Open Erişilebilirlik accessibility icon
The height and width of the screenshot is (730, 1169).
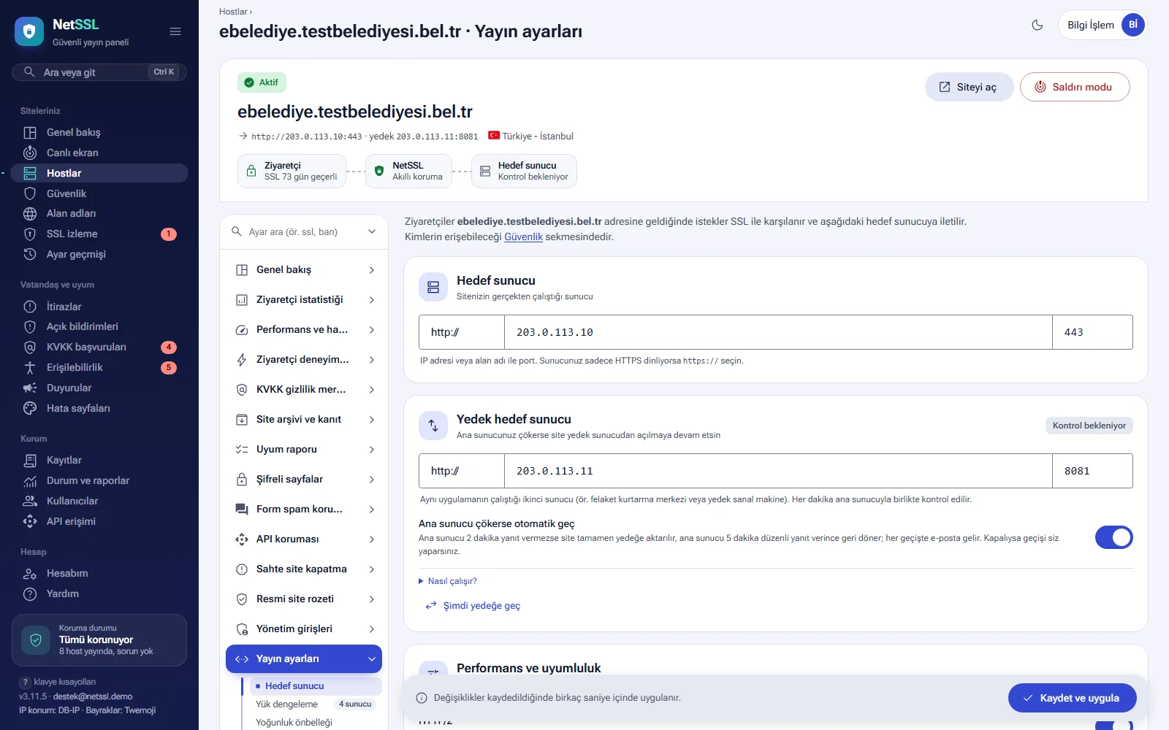pos(30,367)
